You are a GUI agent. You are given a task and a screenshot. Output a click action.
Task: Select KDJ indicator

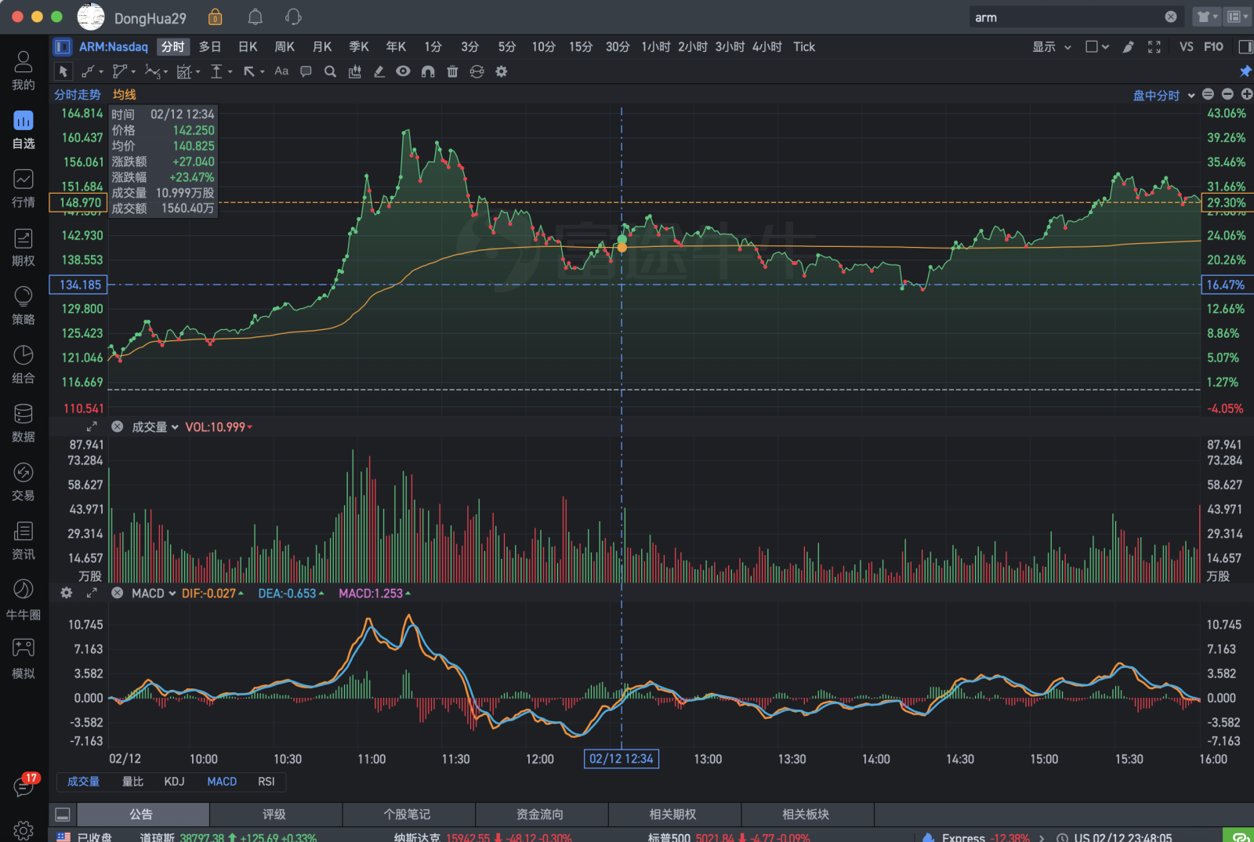[x=174, y=782]
